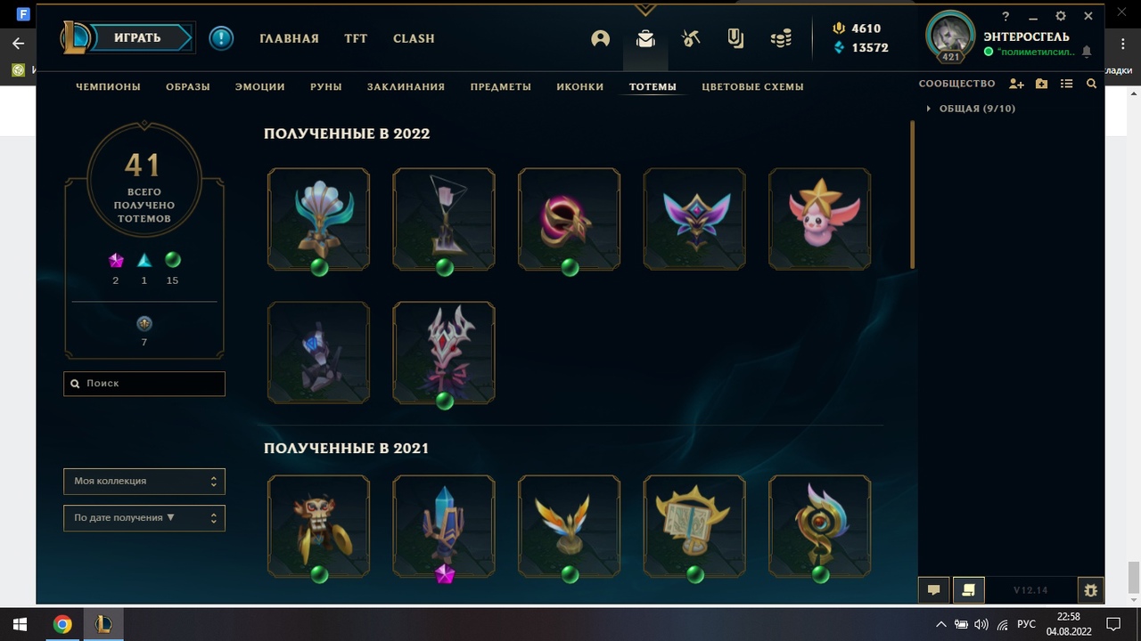Open the collection backpack icon

coord(645,38)
